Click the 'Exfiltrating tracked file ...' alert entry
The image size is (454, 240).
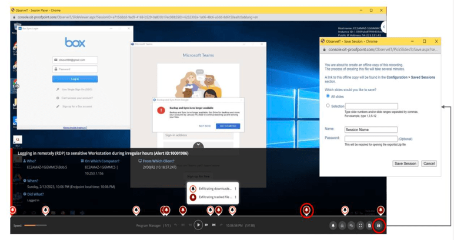[213, 197]
